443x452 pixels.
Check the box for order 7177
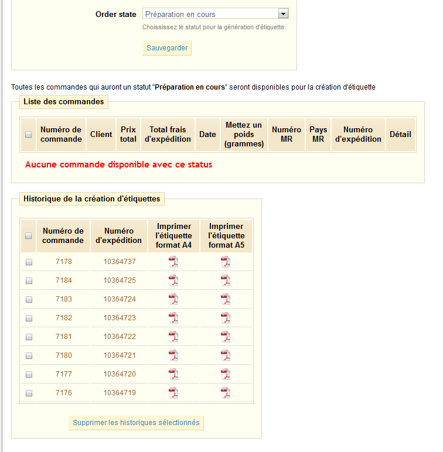click(29, 375)
